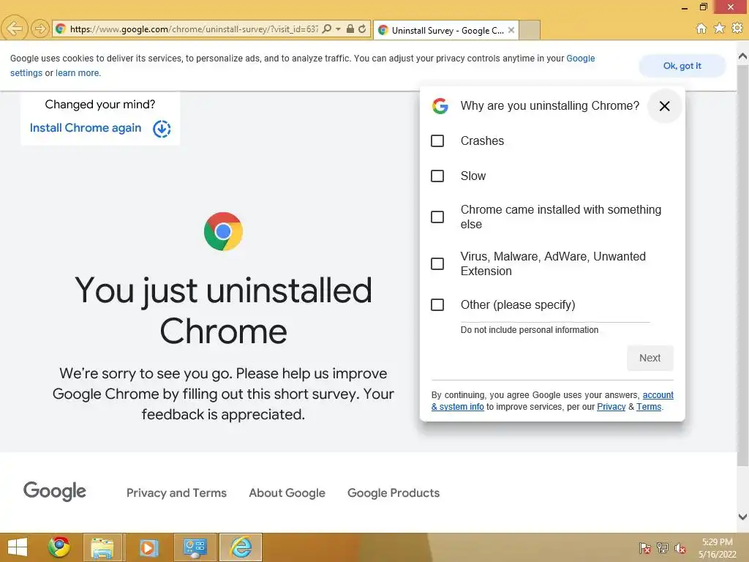This screenshot has width=749, height=562.
Task: Open the media player taskbar icon
Action: (x=148, y=547)
